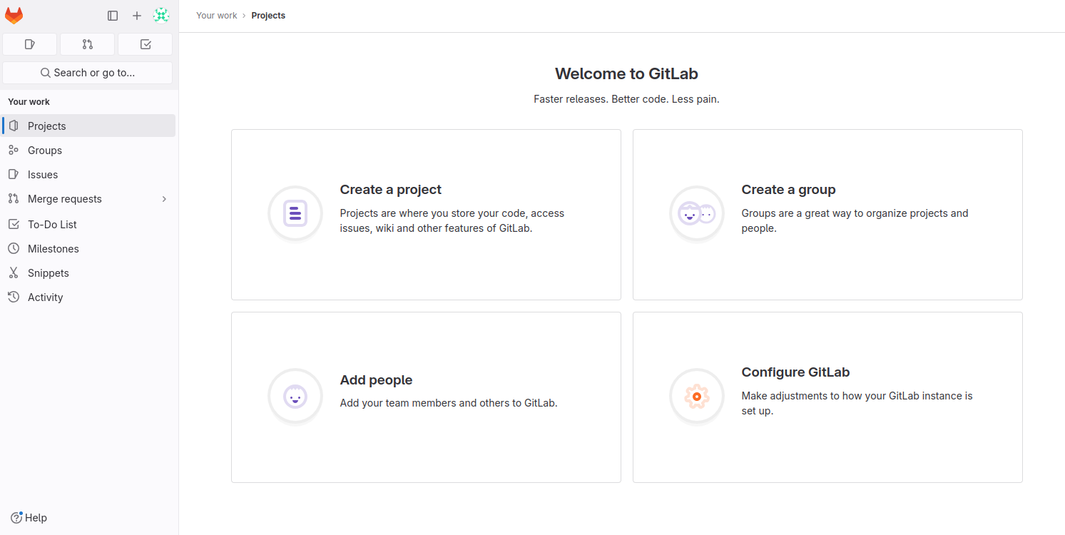Image resolution: width=1065 pixels, height=535 pixels.
Task: Open assigned issues shortcut icon
Action: pyautogui.click(x=30, y=44)
